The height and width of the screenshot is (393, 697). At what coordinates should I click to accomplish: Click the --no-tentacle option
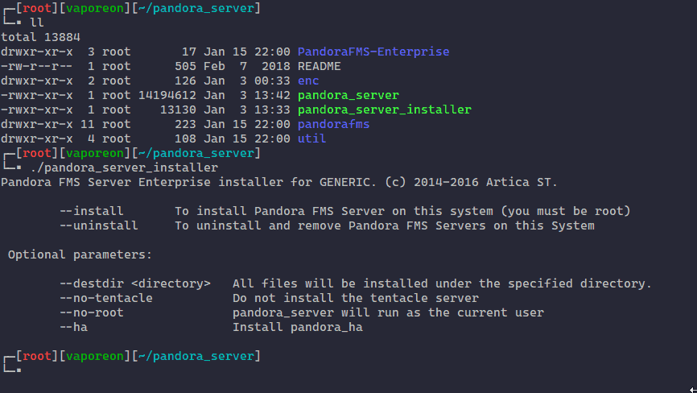[x=105, y=298]
